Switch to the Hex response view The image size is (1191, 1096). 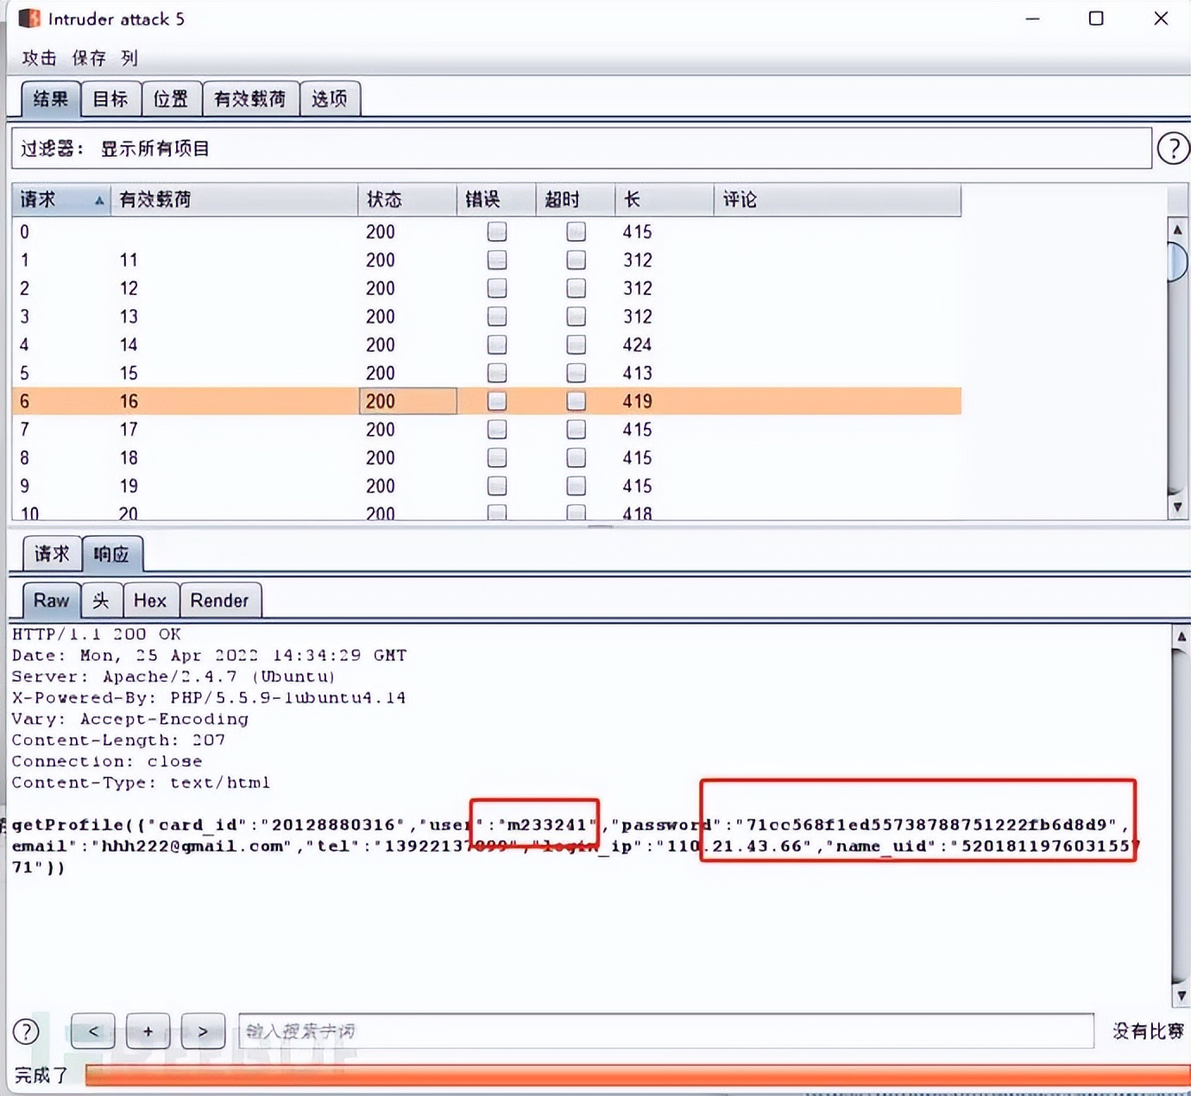(x=151, y=600)
